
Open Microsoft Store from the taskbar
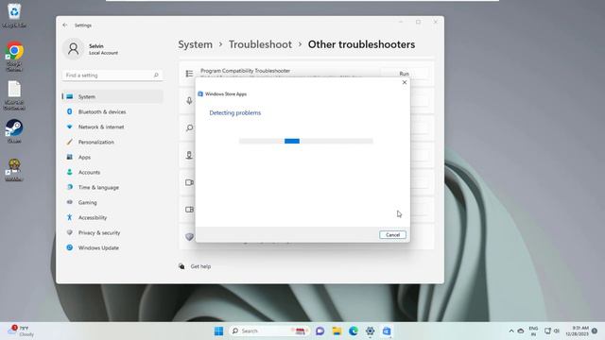(387, 331)
